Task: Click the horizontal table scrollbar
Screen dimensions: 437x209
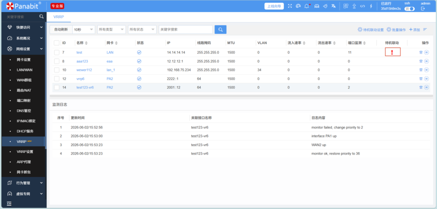Action: [241, 96]
